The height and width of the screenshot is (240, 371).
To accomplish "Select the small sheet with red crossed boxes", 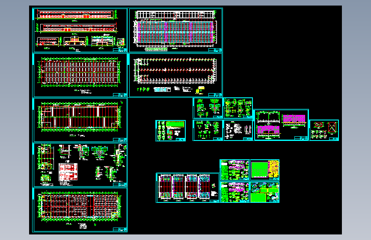I will (x=324, y=130).
